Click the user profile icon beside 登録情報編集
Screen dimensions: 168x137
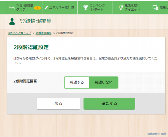click(x=12, y=21)
